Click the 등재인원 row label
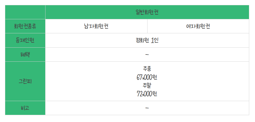Image resolution: width=255 pixels, height=122 pixels. coord(25,40)
